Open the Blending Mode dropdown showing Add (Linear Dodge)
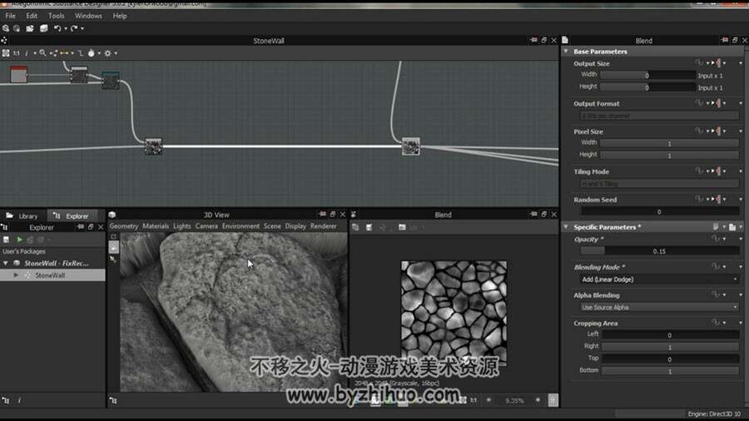The height and width of the screenshot is (421, 749). [x=659, y=280]
